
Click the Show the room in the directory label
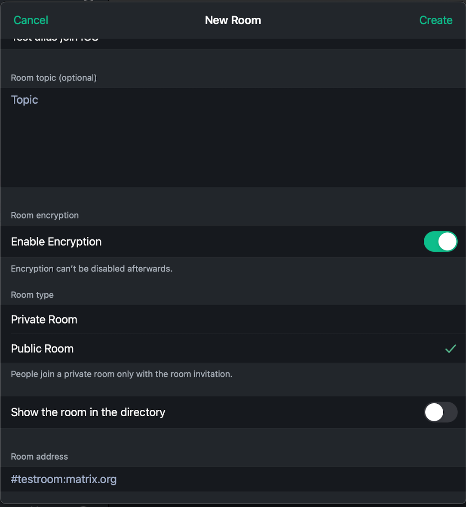88,412
